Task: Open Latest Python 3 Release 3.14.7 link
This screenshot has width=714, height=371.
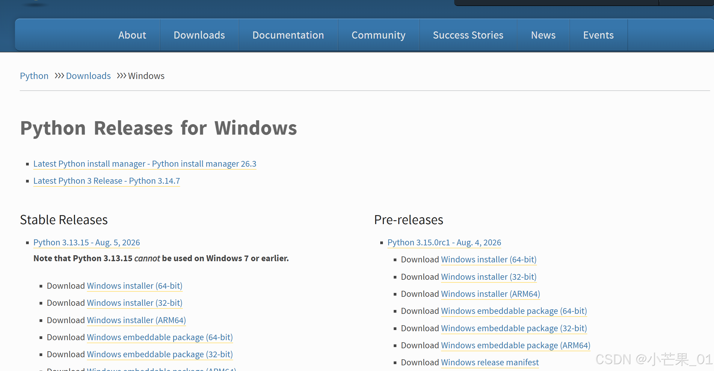Action: tap(107, 181)
